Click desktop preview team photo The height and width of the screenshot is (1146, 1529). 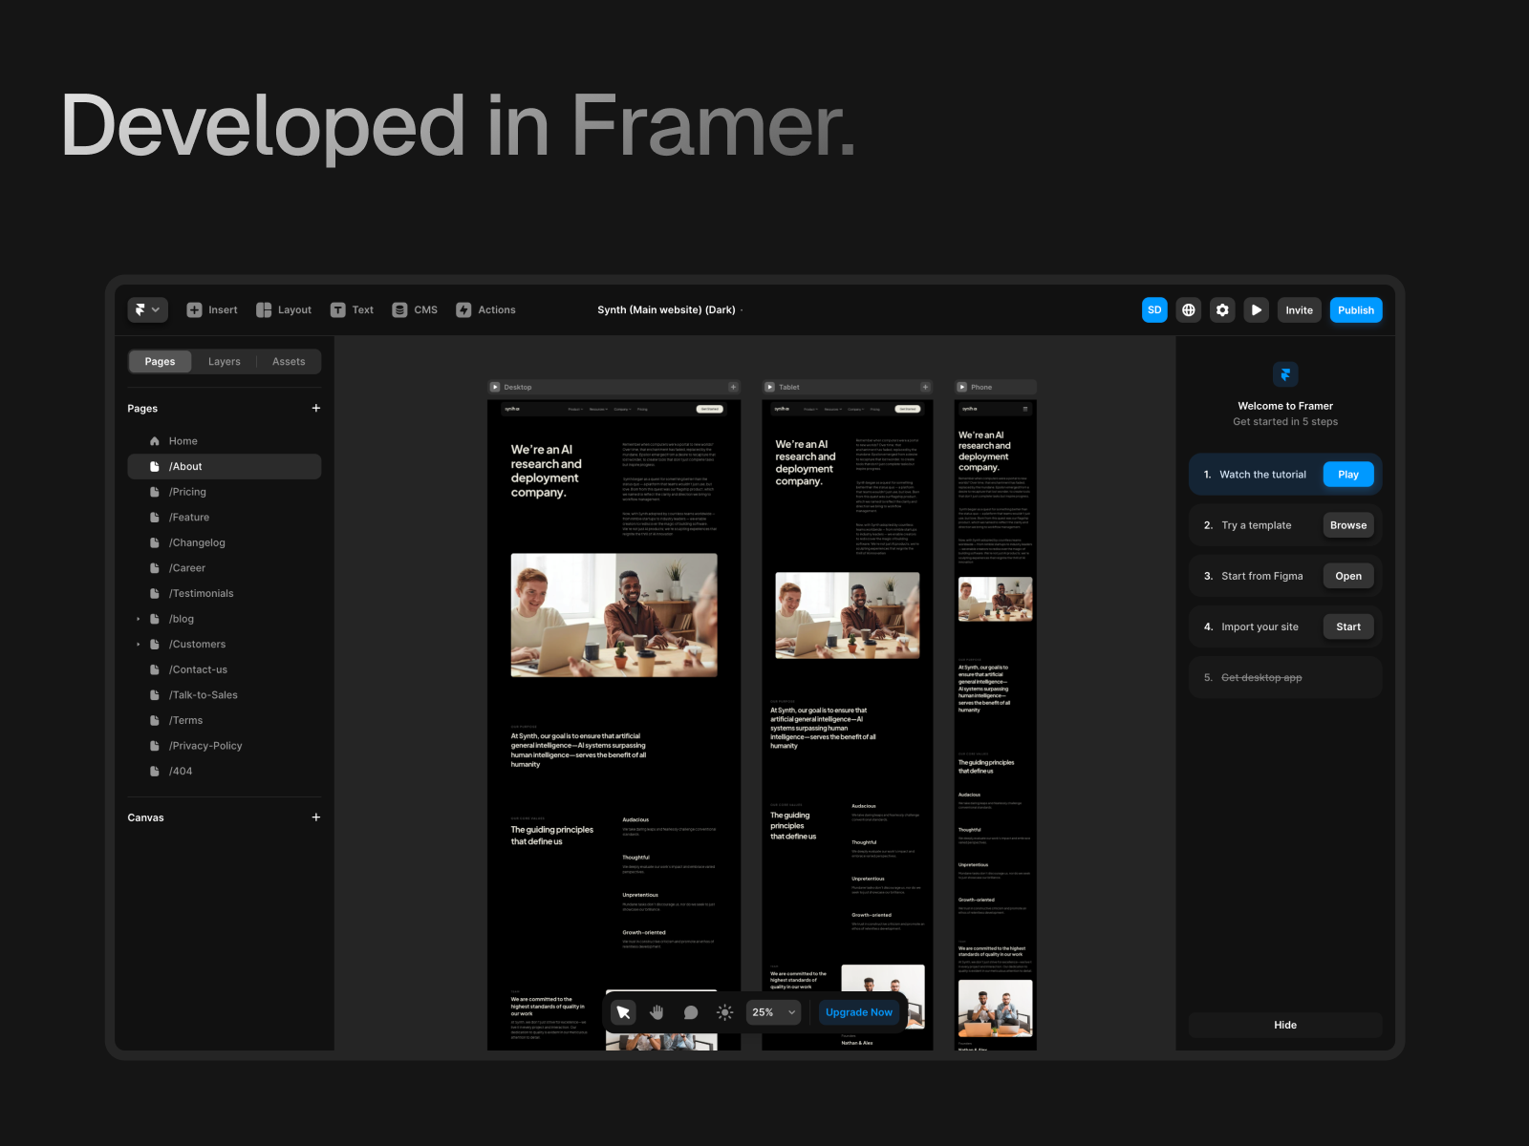tap(614, 615)
